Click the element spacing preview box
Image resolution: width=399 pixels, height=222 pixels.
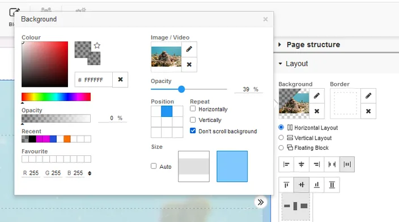coord(296,206)
